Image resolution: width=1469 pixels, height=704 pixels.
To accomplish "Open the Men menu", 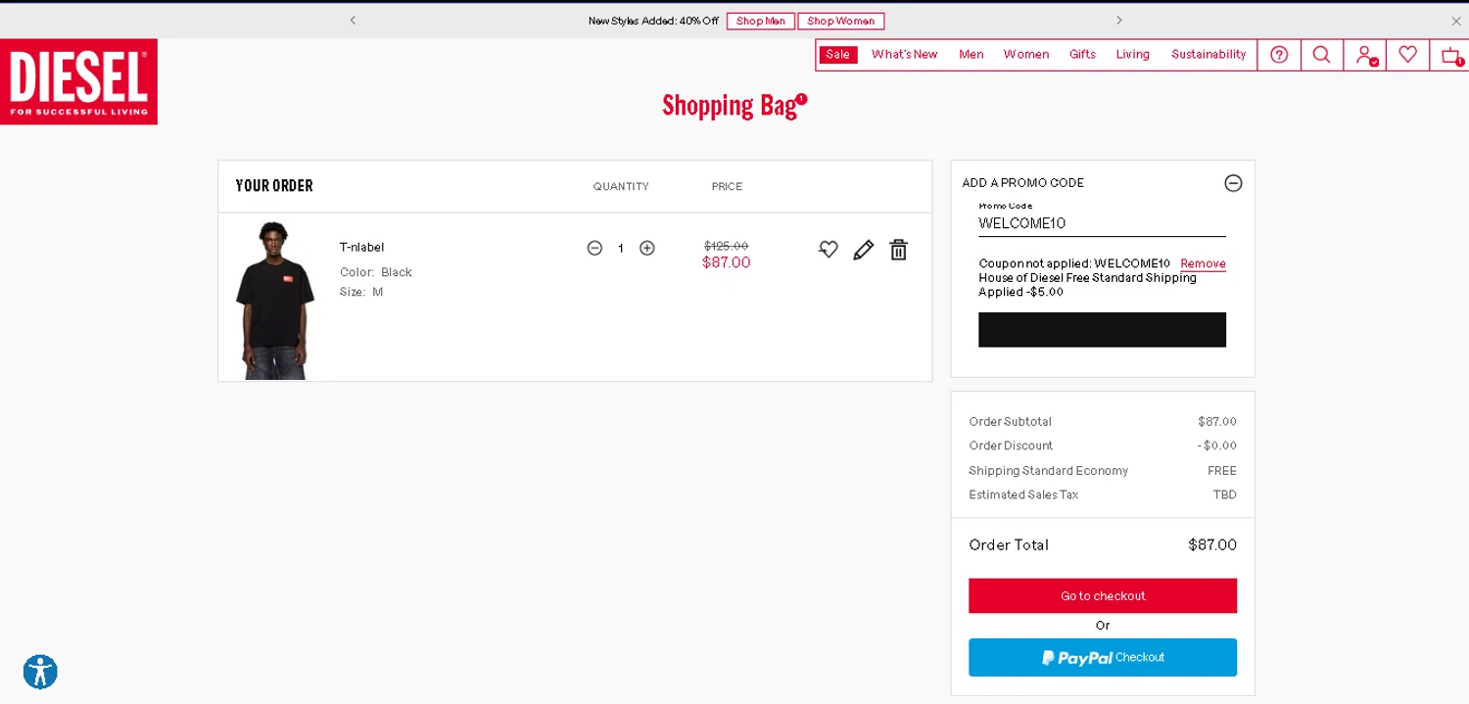I will (971, 54).
